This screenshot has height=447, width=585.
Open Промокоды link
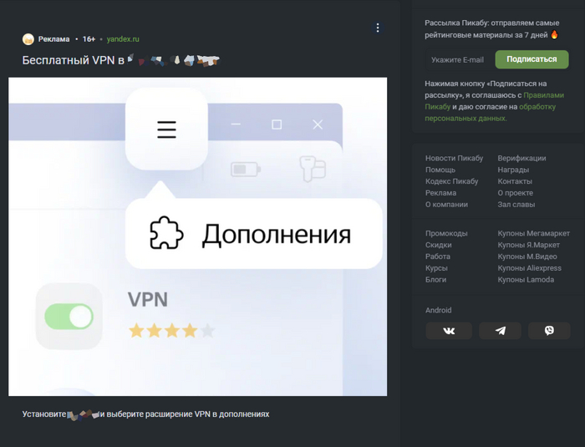tap(446, 234)
